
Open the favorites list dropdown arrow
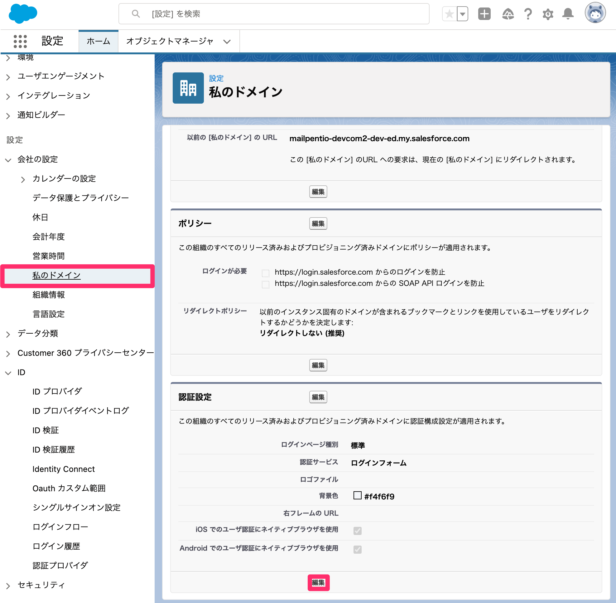(x=463, y=14)
